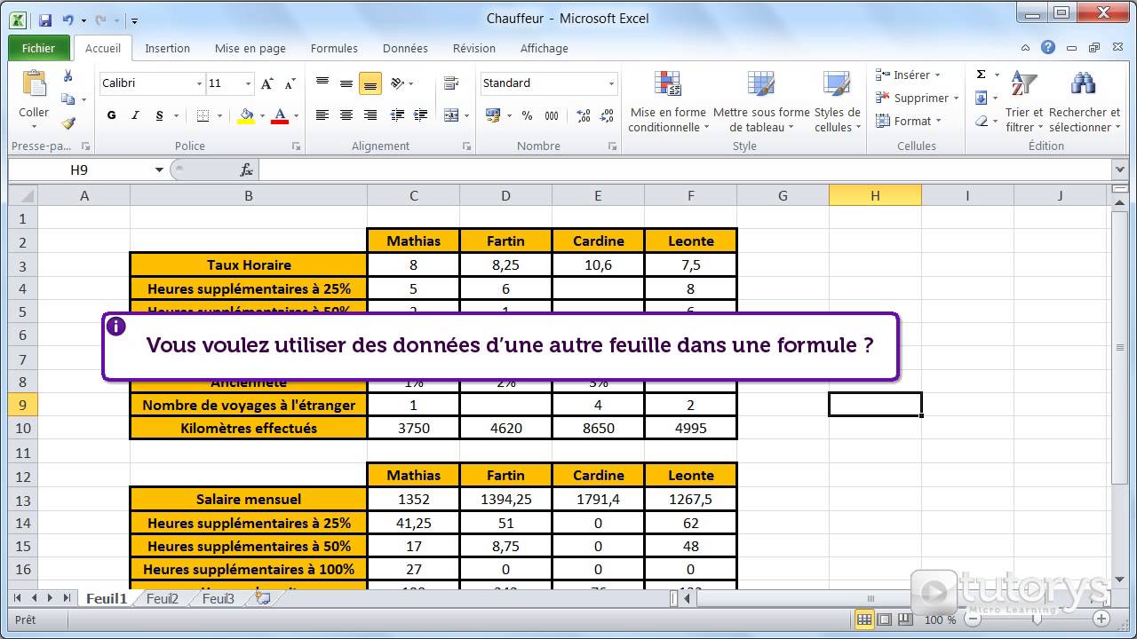1137x639 pixels.
Task: Click the insert new worksheet icon
Action: point(263,599)
